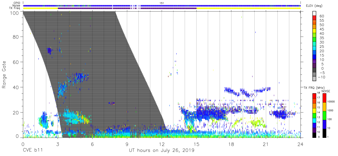The height and width of the screenshot is (156, 338).
Task: Click the 100 tick on Range Gate axis
Action: tap(15, 13)
